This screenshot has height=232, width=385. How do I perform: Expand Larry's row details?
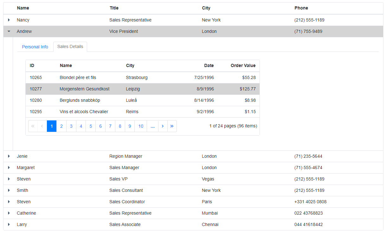pos(9,224)
